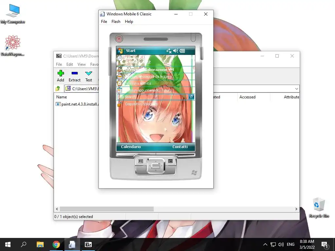Open 'Nessun messaggio da leggere' messaging entry
The image size is (335, 251).
pyautogui.click(x=156, y=76)
